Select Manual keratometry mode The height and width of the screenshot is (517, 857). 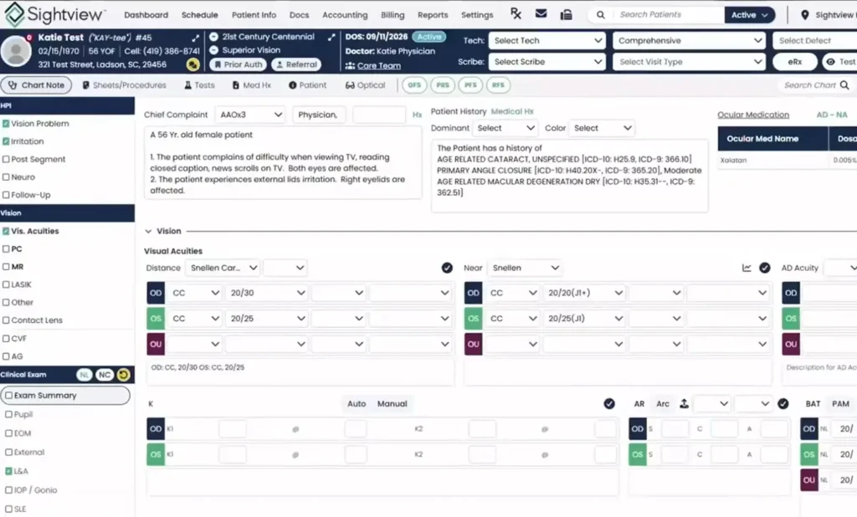(392, 404)
